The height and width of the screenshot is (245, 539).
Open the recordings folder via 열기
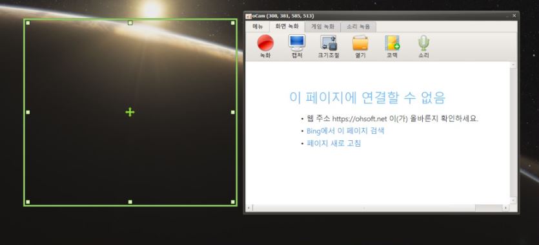coord(360,46)
